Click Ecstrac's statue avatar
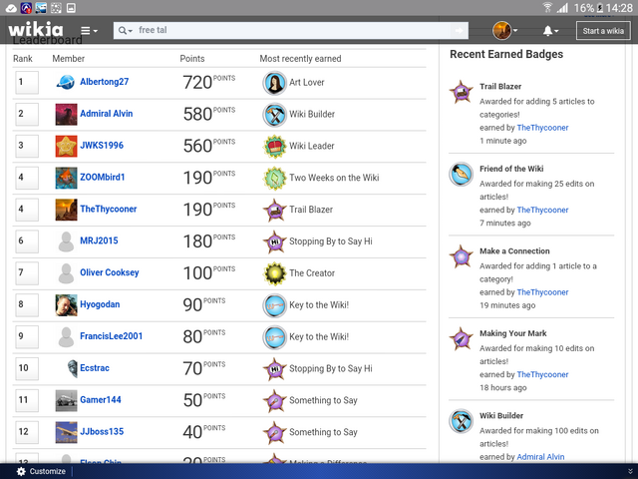The width and height of the screenshot is (638, 479). (x=72, y=368)
